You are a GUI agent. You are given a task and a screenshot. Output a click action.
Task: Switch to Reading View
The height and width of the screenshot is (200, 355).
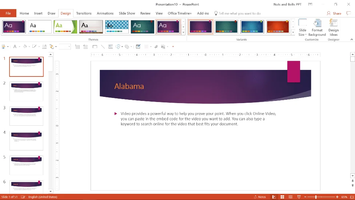(x=291, y=197)
